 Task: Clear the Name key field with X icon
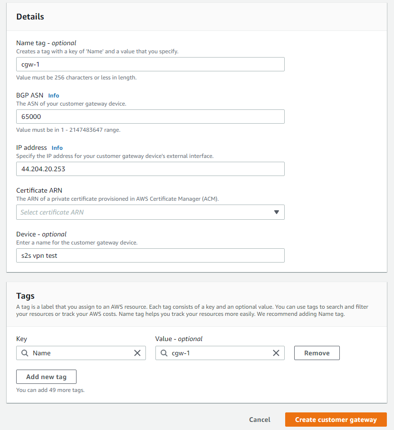(x=137, y=353)
